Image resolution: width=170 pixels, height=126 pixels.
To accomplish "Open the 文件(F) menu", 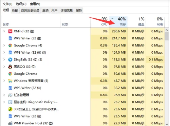I will [7, 4].
